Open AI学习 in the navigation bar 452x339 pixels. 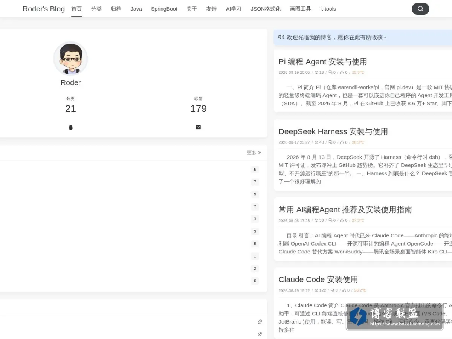(234, 9)
